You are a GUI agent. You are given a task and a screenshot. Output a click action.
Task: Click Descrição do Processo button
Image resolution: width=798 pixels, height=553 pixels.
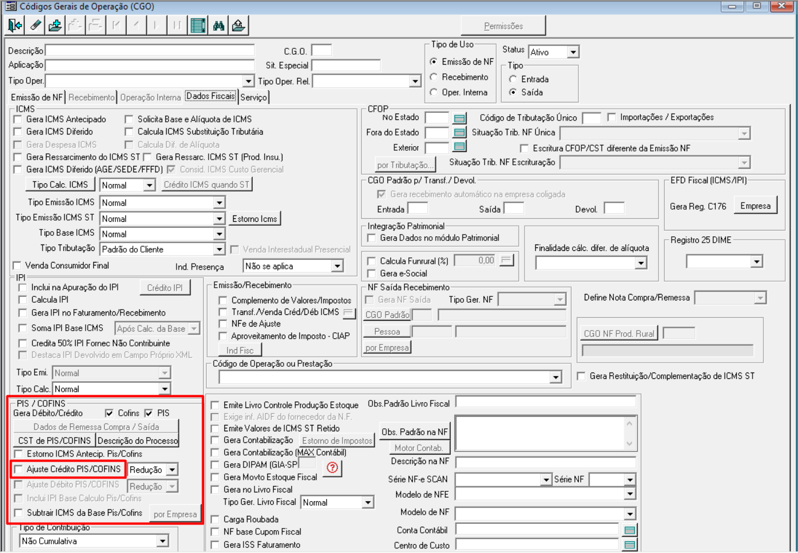[137, 441]
